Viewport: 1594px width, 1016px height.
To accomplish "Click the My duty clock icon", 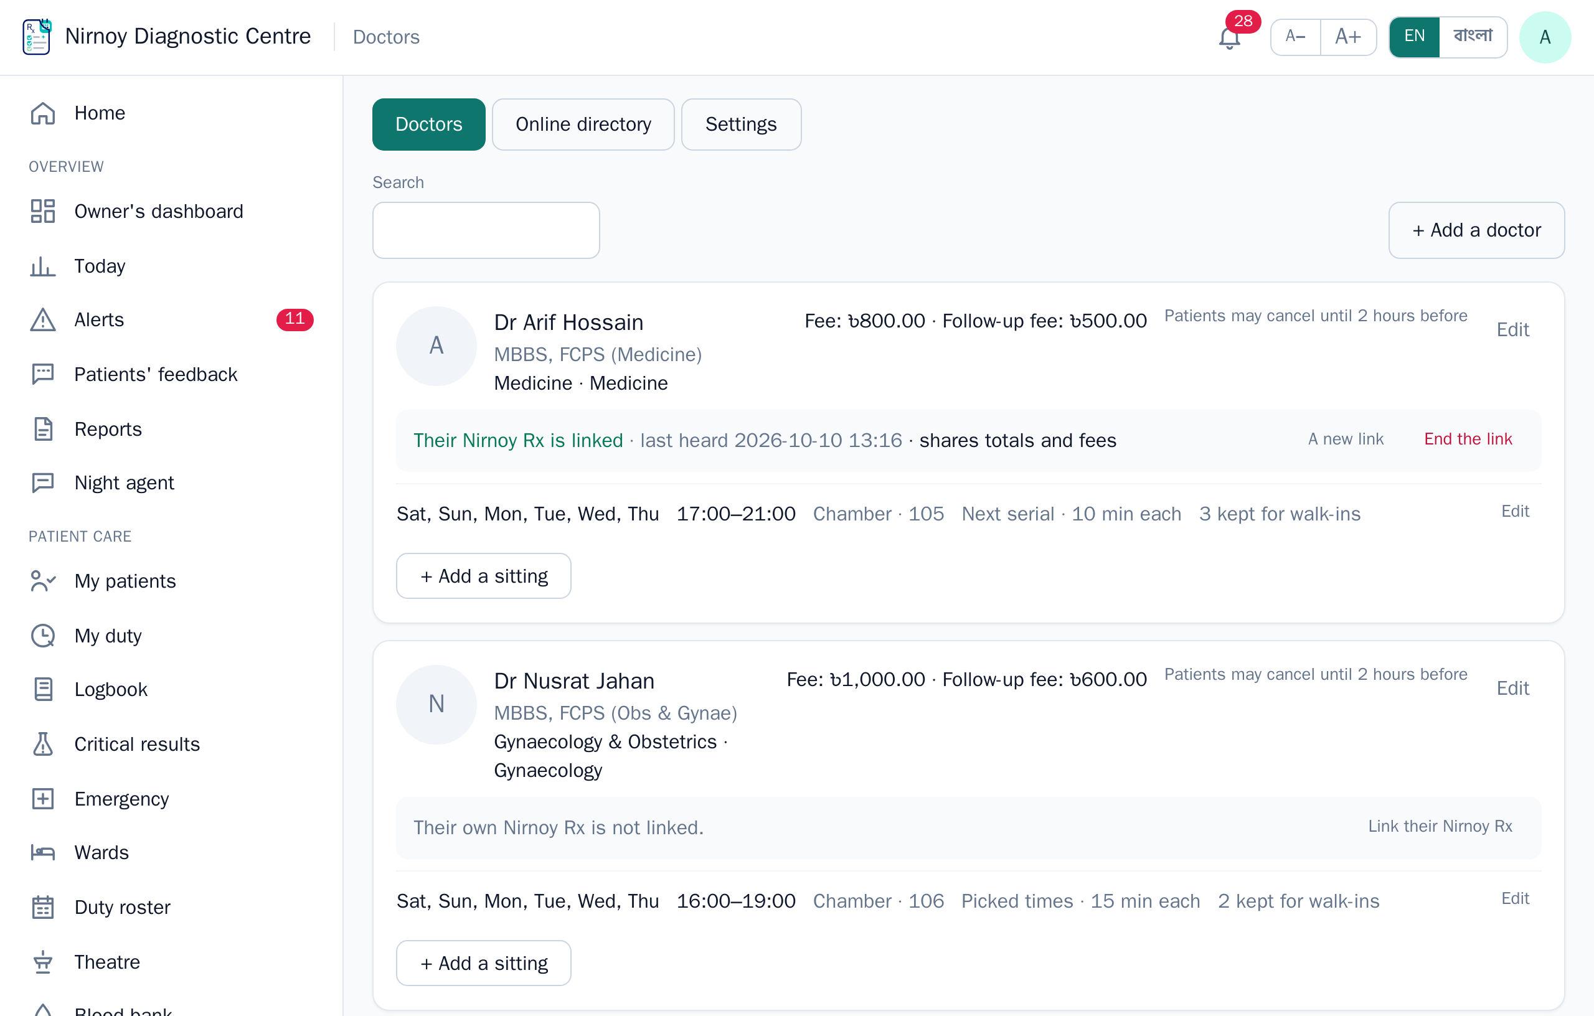I will pyautogui.click(x=43, y=636).
